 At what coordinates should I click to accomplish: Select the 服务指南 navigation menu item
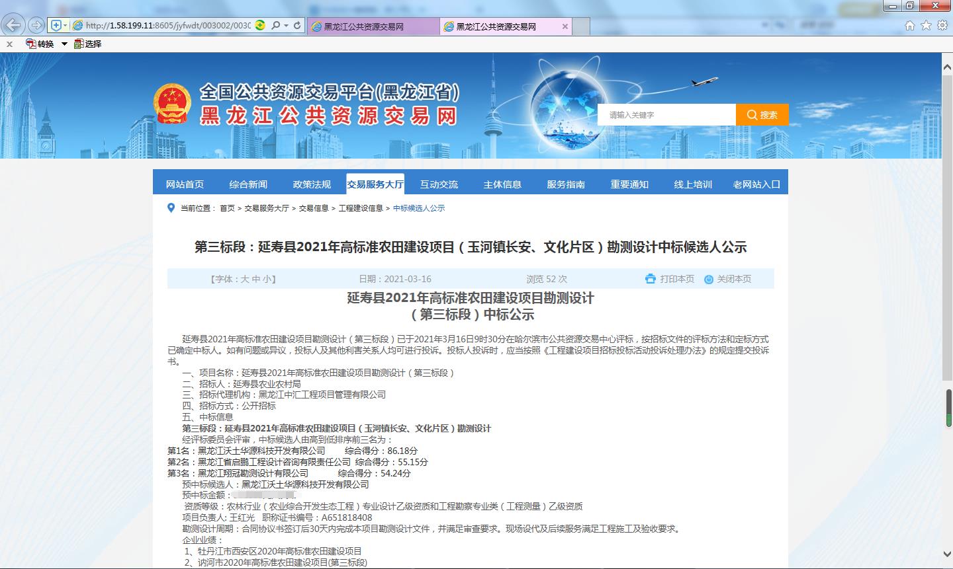coord(566,184)
